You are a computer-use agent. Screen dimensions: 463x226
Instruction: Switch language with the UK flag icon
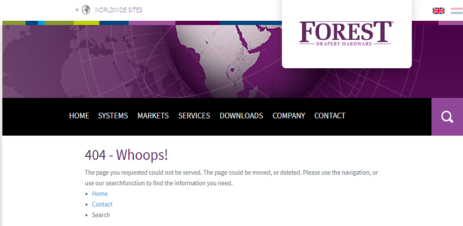pyautogui.click(x=439, y=11)
